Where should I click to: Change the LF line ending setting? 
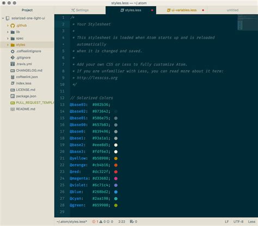pos(227,222)
